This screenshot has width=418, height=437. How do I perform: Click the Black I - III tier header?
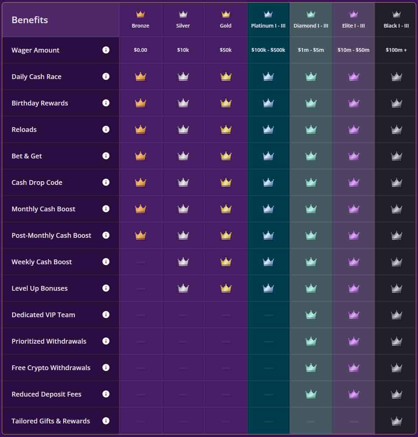(396, 20)
